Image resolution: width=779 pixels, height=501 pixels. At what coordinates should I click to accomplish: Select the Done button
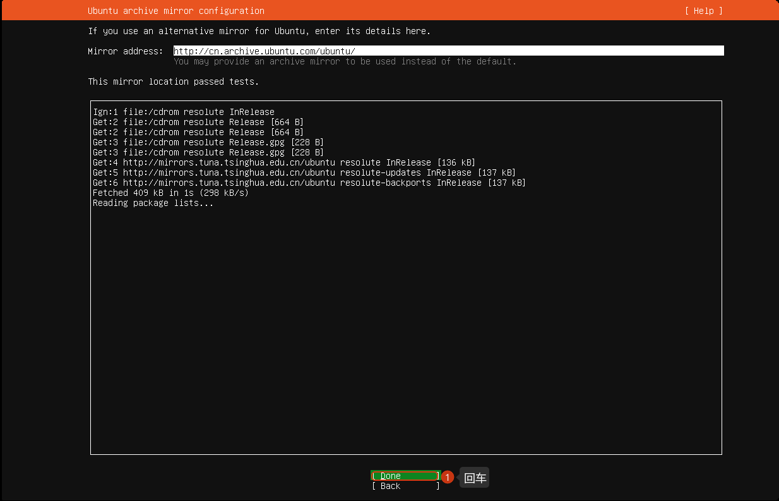pos(405,476)
